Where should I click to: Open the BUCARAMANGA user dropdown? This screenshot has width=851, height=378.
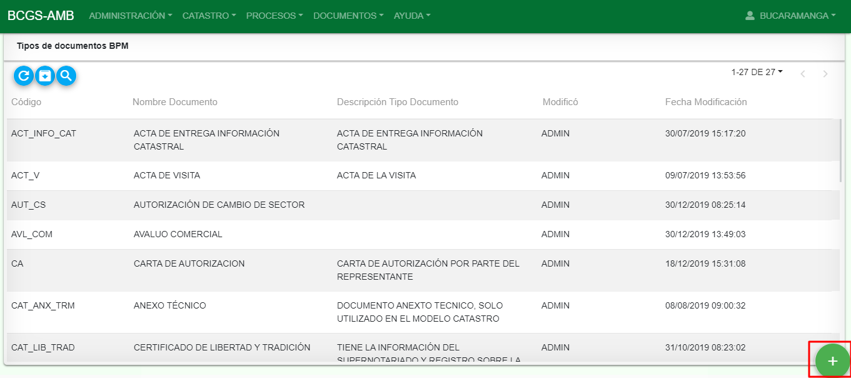[x=791, y=16]
